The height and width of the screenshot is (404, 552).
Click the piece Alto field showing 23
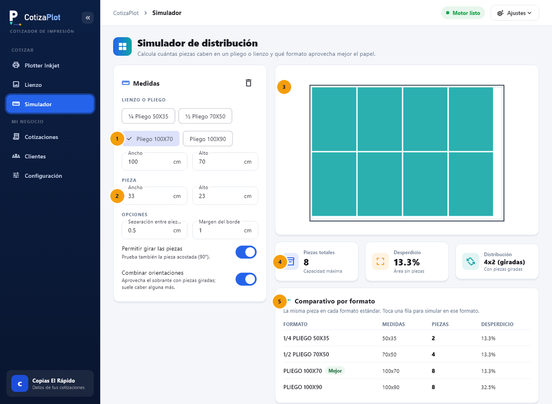coord(225,196)
